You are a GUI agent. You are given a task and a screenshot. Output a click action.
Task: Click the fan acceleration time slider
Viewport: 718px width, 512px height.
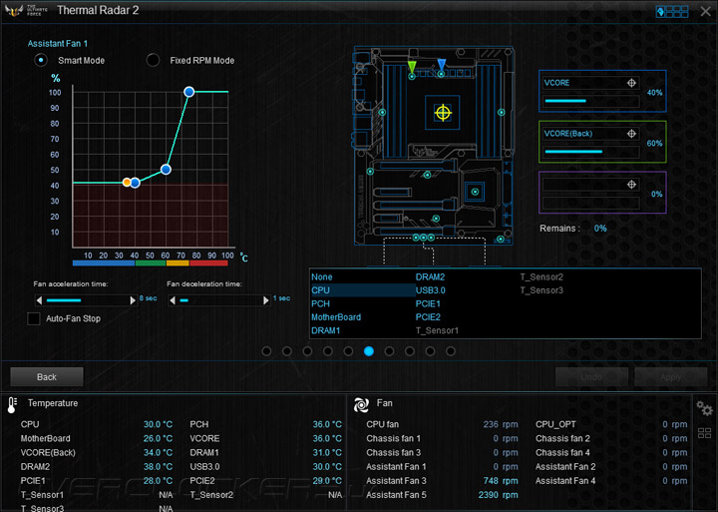(86, 300)
